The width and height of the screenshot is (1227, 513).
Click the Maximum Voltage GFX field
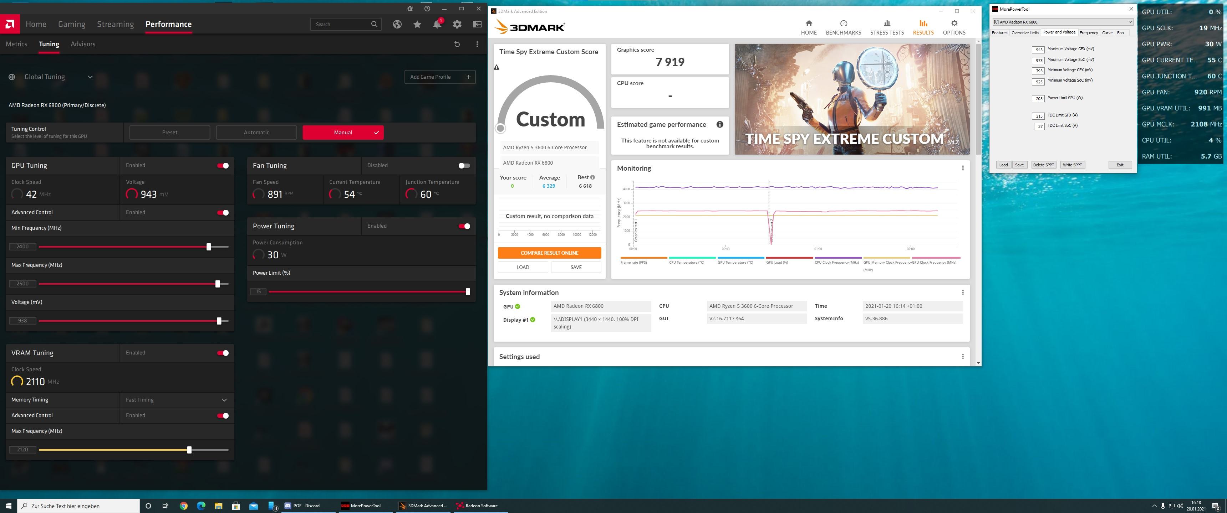click(1039, 50)
